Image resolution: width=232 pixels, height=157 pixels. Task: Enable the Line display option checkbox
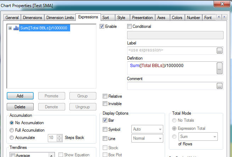click(x=105, y=139)
